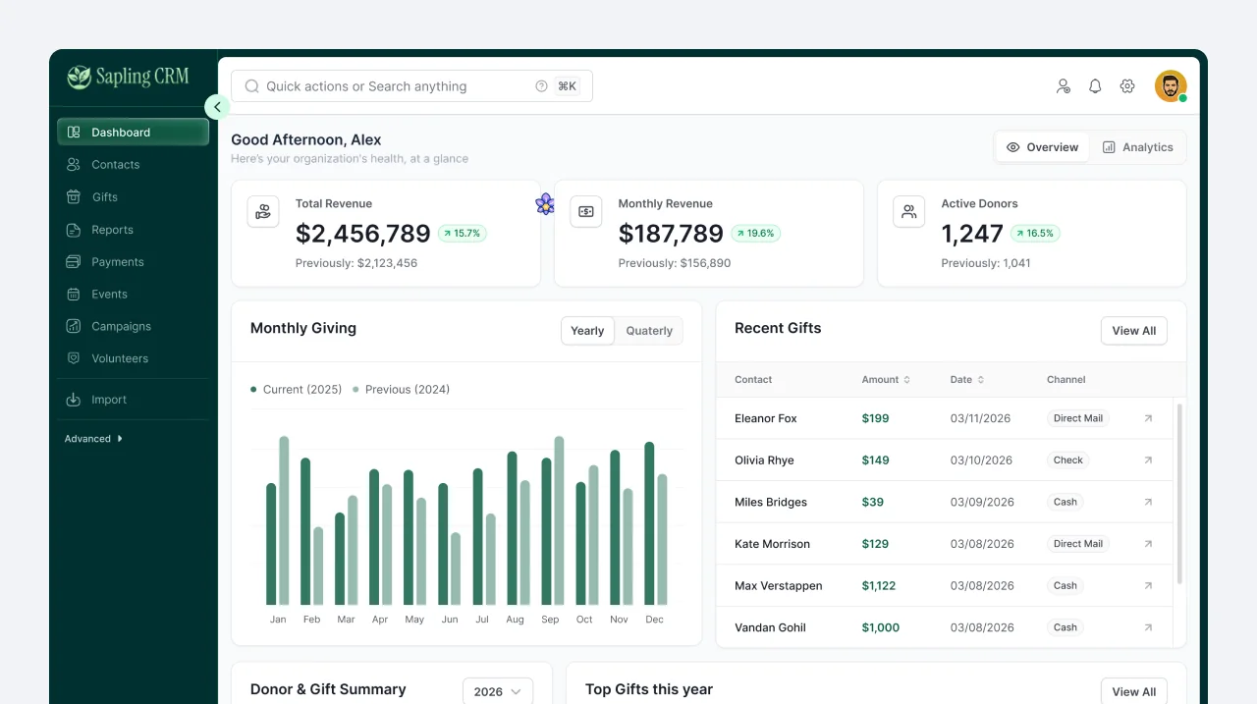Click the 15.7% growth badge
The image size is (1257, 704).
pyautogui.click(x=463, y=234)
